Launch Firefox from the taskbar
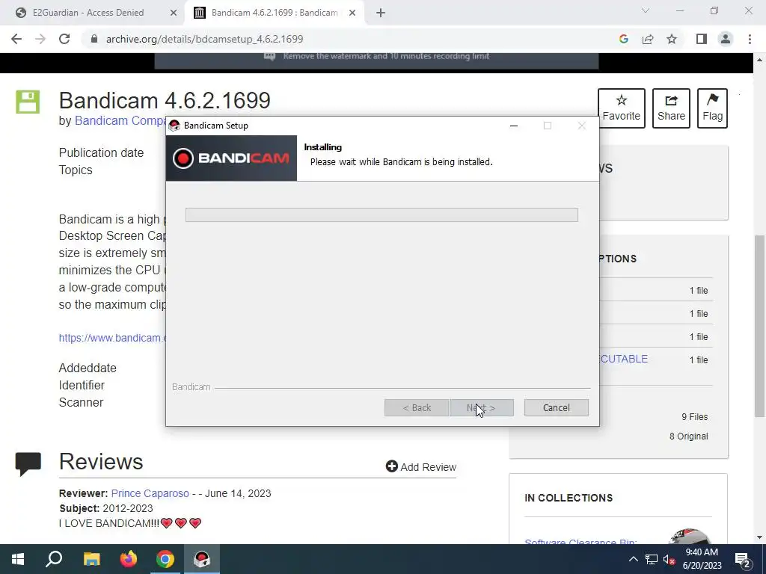 (x=129, y=559)
